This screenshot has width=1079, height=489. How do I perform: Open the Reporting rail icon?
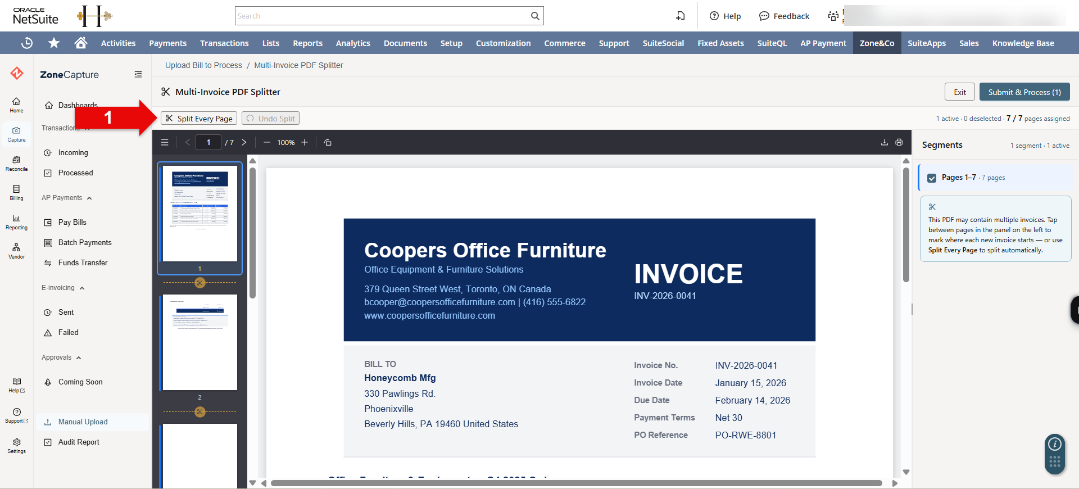[16, 222]
